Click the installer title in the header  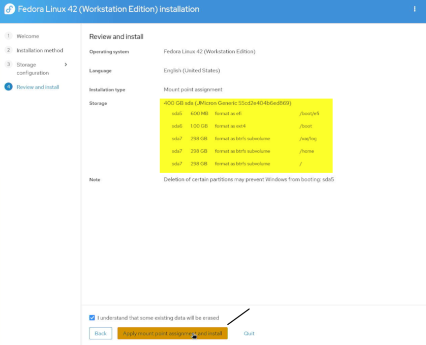(109, 9)
